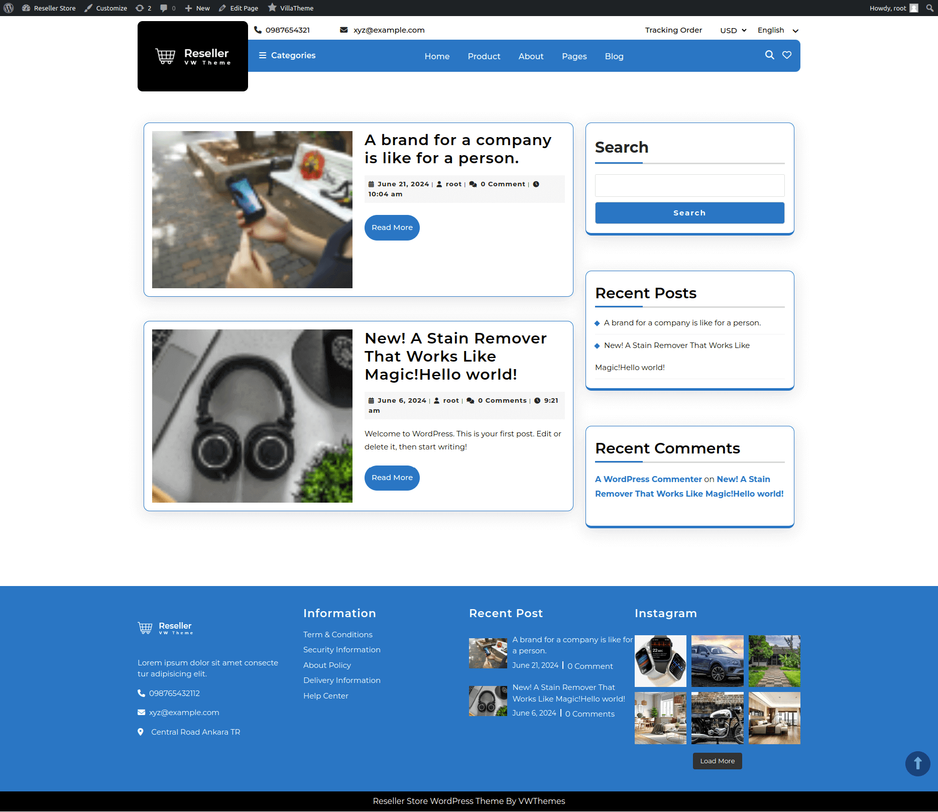Click the Load More Instagram button

717,761
